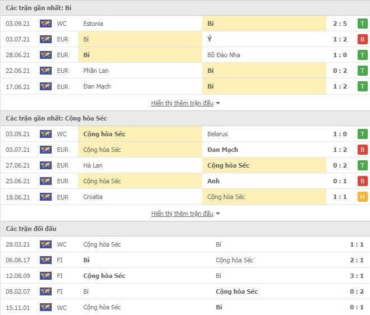Click green T badge for Belarus match
The image size is (370, 315).
pyautogui.click(x=363, y=134)
